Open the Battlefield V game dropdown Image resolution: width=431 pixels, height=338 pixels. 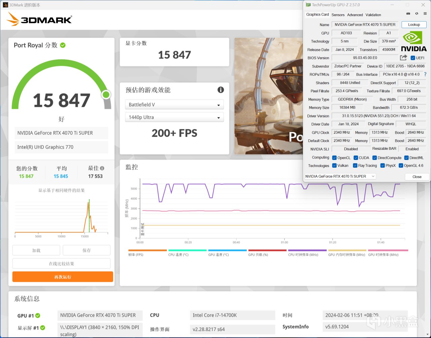coord(174,105)
